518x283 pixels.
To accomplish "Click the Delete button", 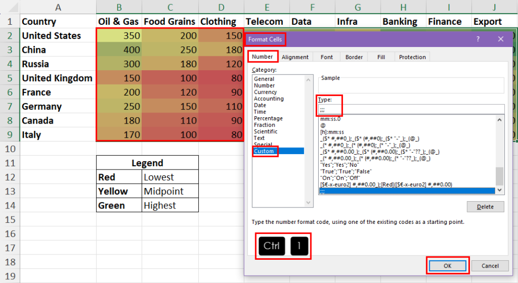I will click(485, 207).
